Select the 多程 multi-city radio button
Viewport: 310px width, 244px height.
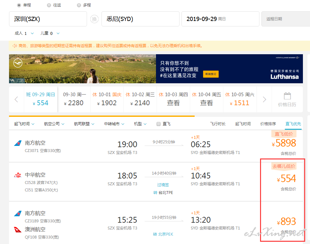[79, 5]
